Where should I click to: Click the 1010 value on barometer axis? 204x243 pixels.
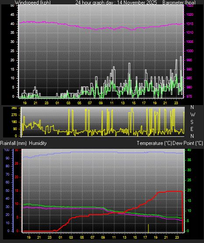190,32
